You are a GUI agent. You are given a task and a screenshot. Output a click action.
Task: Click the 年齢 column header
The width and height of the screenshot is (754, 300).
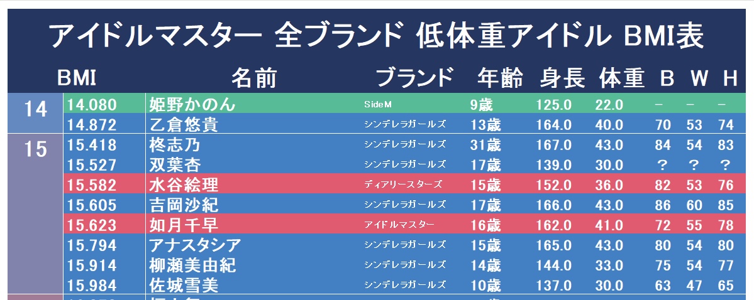point(499,78)
